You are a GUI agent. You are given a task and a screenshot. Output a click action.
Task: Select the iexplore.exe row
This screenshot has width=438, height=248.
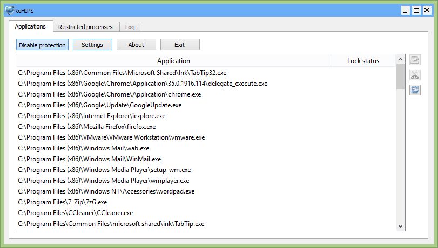pyautogui.click(x=206, y=116)
